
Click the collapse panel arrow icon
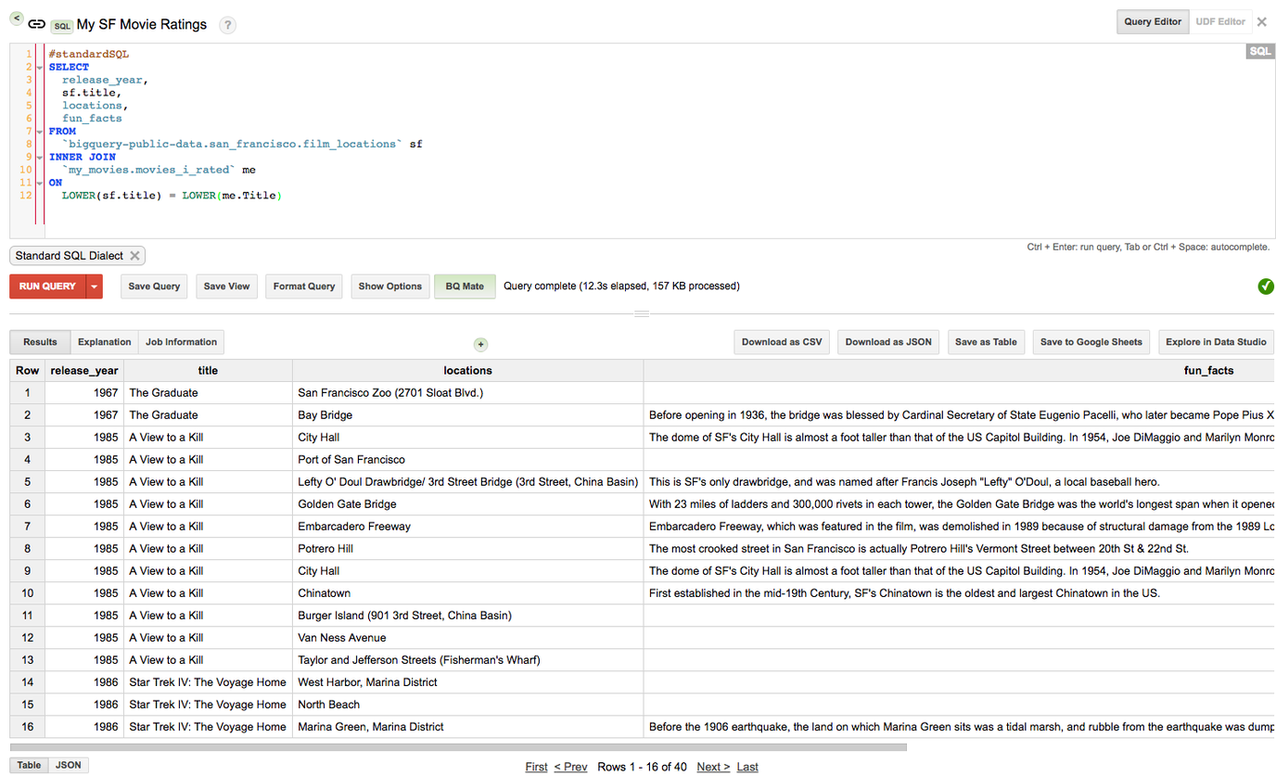click(x=17, y=18)
